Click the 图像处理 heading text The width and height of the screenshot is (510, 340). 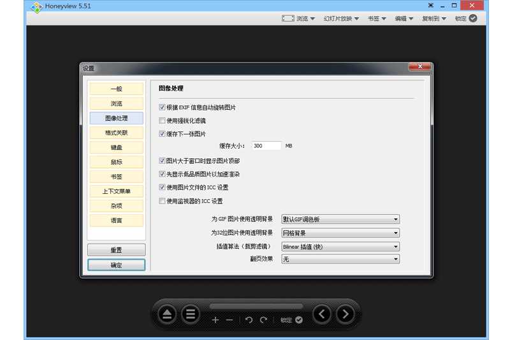171,88
